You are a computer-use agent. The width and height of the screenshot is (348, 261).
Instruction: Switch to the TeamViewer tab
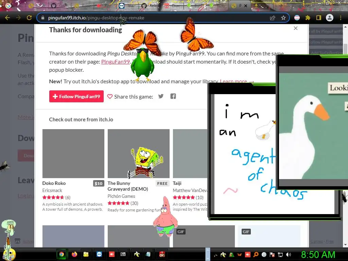pyautogui.click(x=127, y=5)
